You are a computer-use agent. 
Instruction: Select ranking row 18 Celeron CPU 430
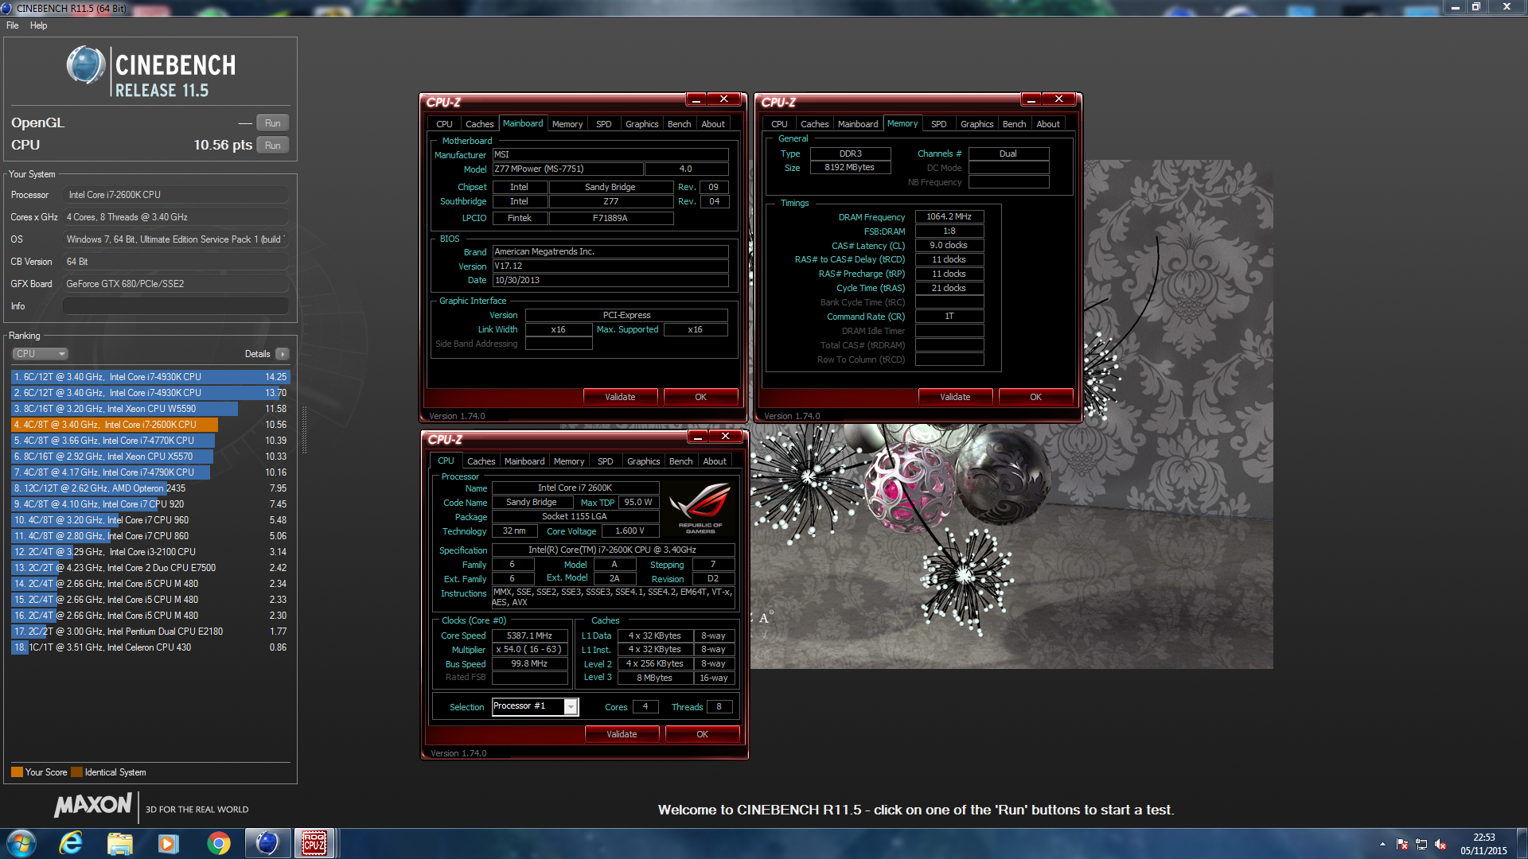tap(150, 647)
